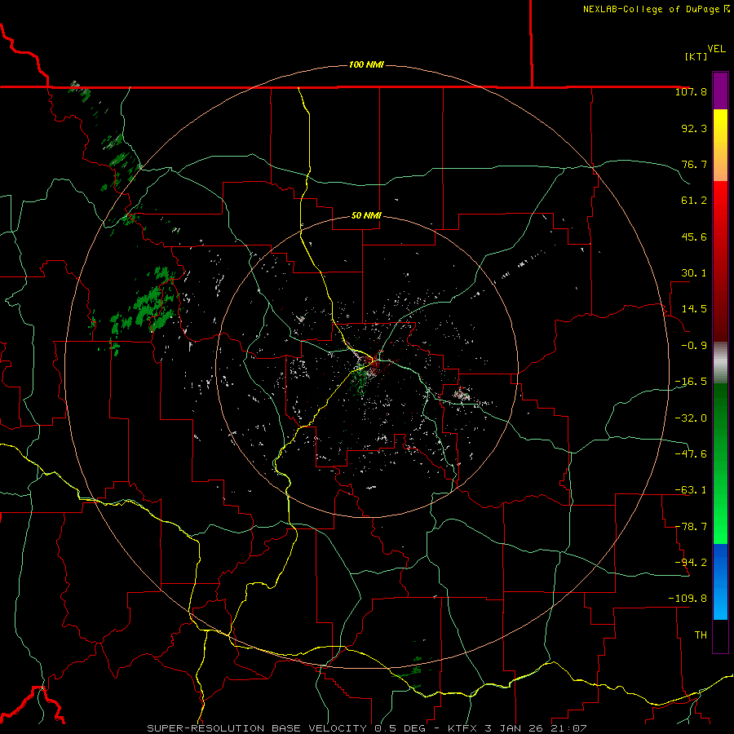Select the -109.8 legend value
Screen dimensions: 734x734
pos(688,599)
